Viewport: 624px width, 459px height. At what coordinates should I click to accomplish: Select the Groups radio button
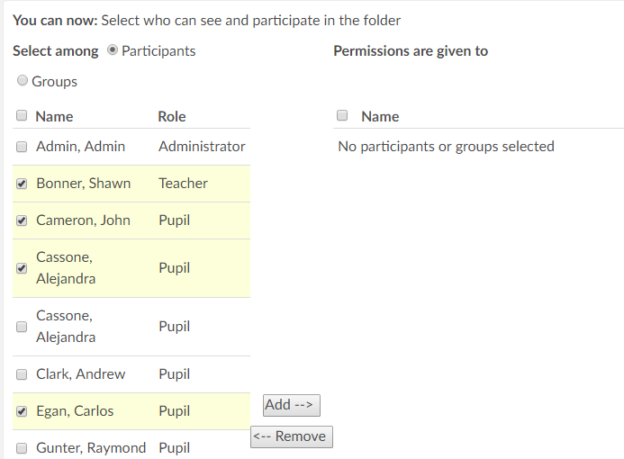[23, 81]
